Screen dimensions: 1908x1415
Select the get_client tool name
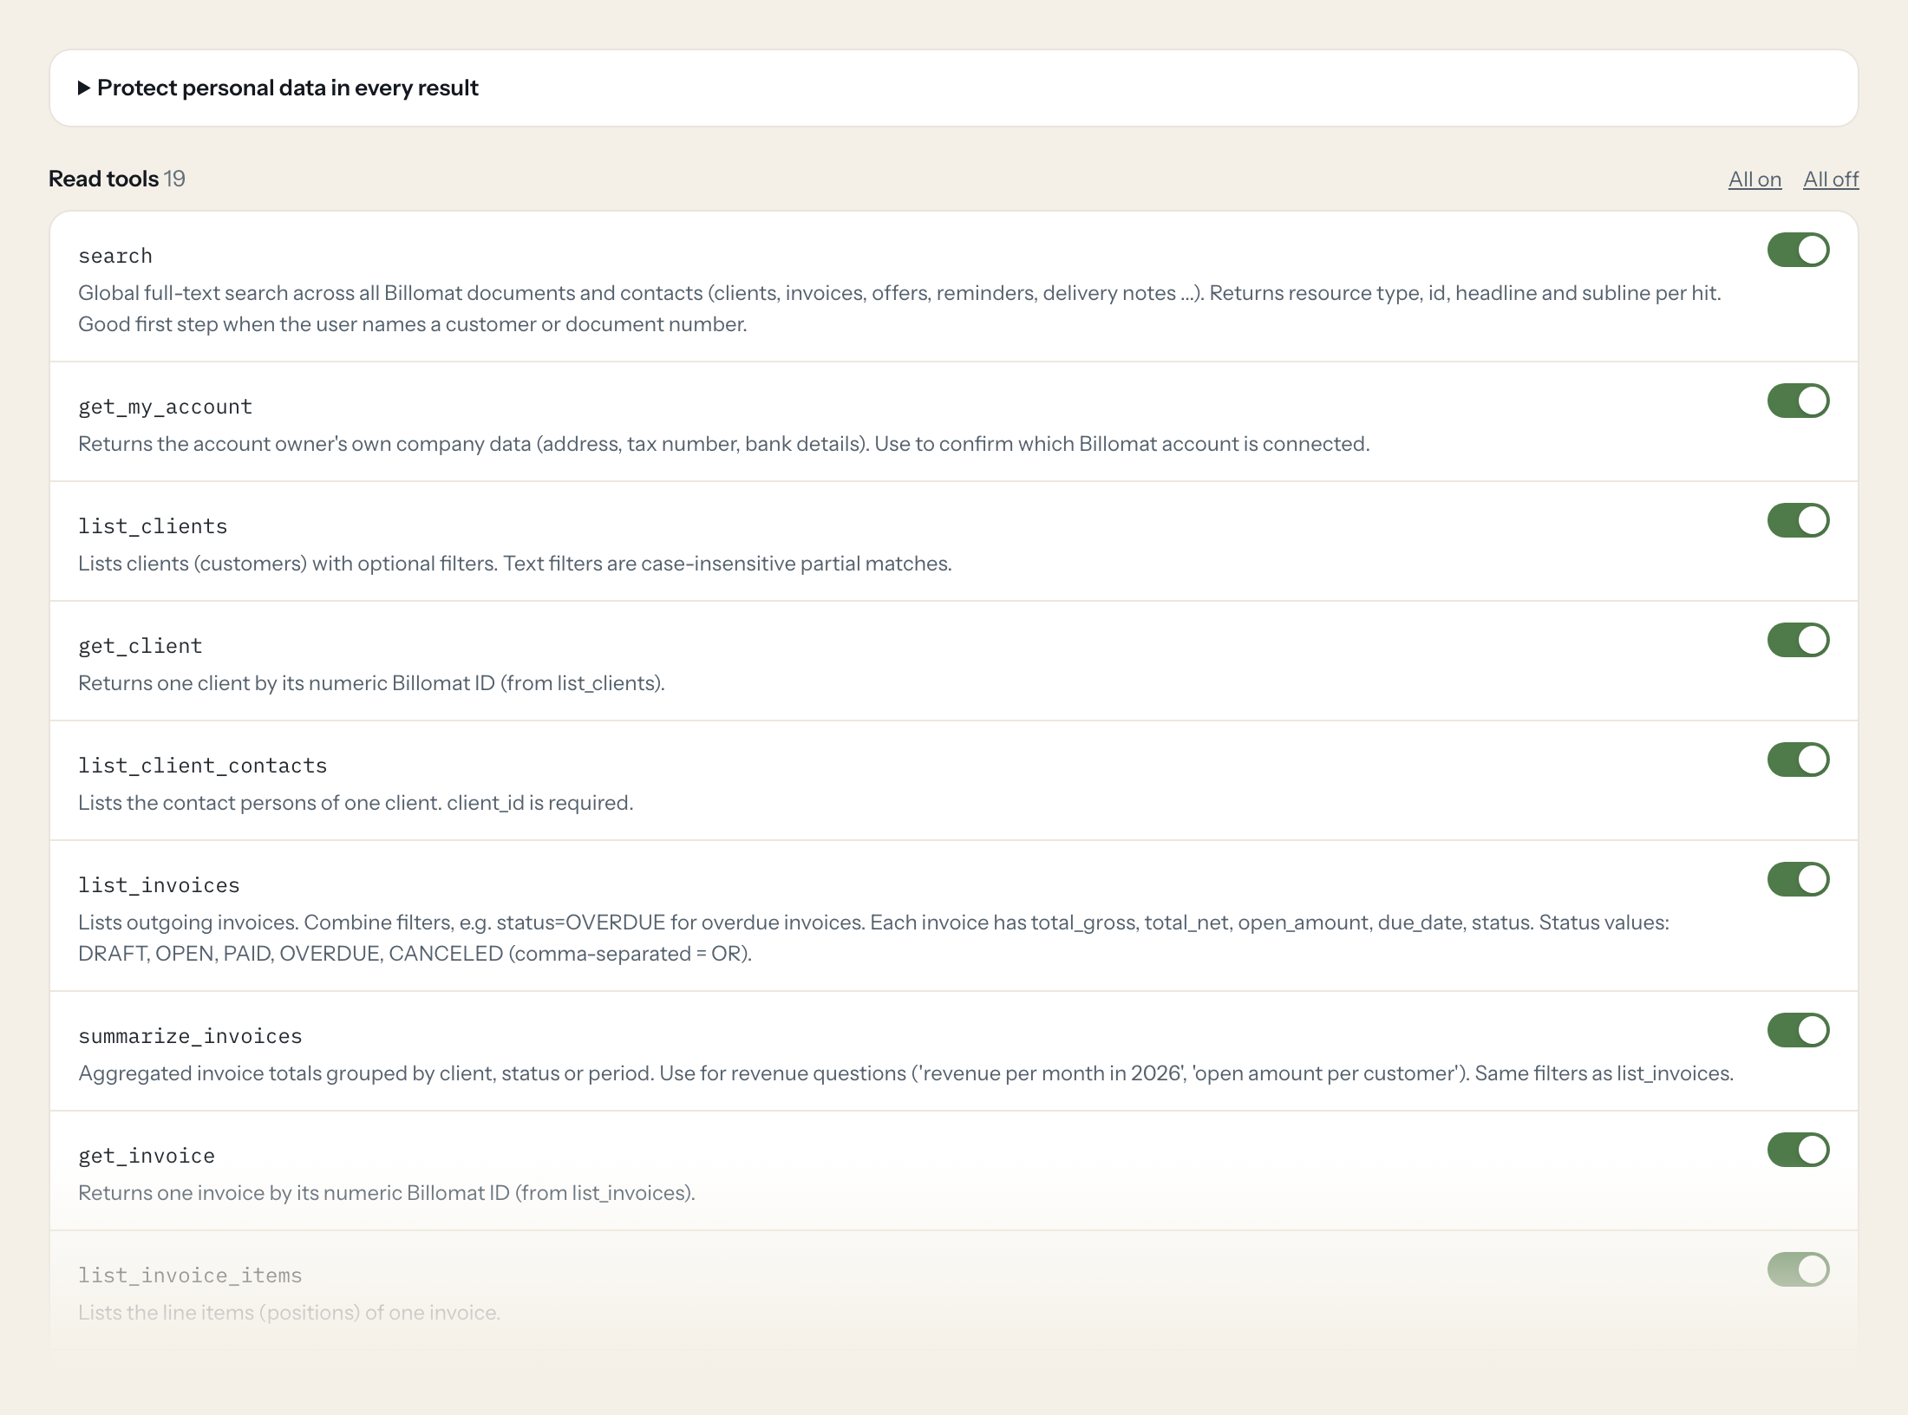[140, 646]
